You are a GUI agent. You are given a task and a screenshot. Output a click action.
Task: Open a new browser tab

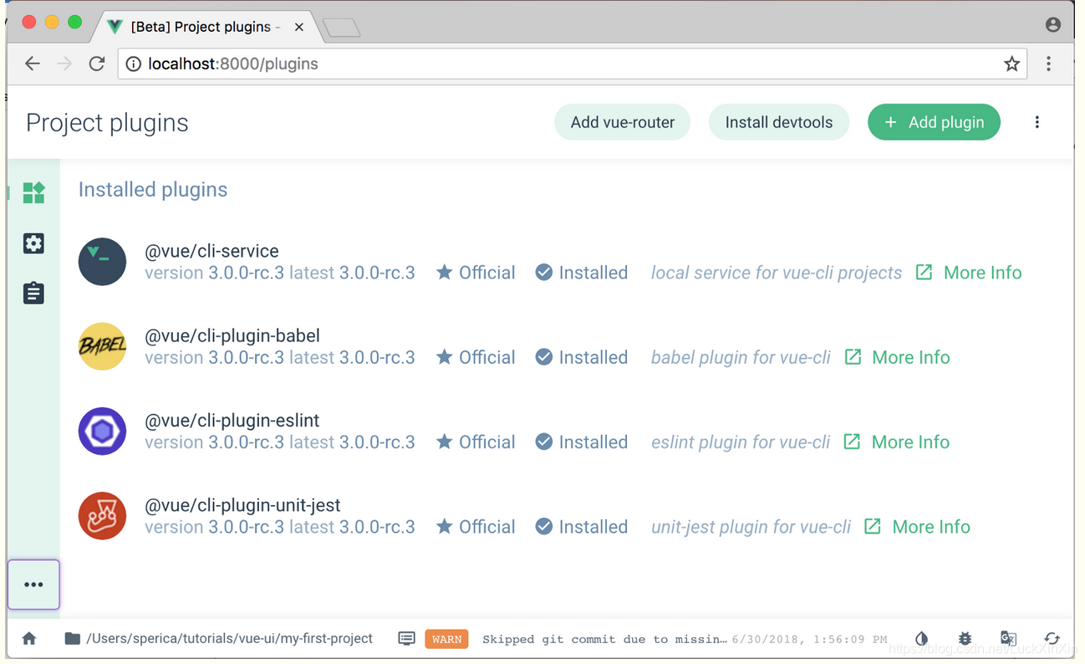[341, 28]
